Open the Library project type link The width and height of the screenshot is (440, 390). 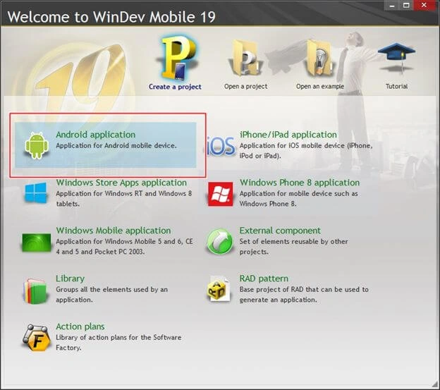(70, 279)
